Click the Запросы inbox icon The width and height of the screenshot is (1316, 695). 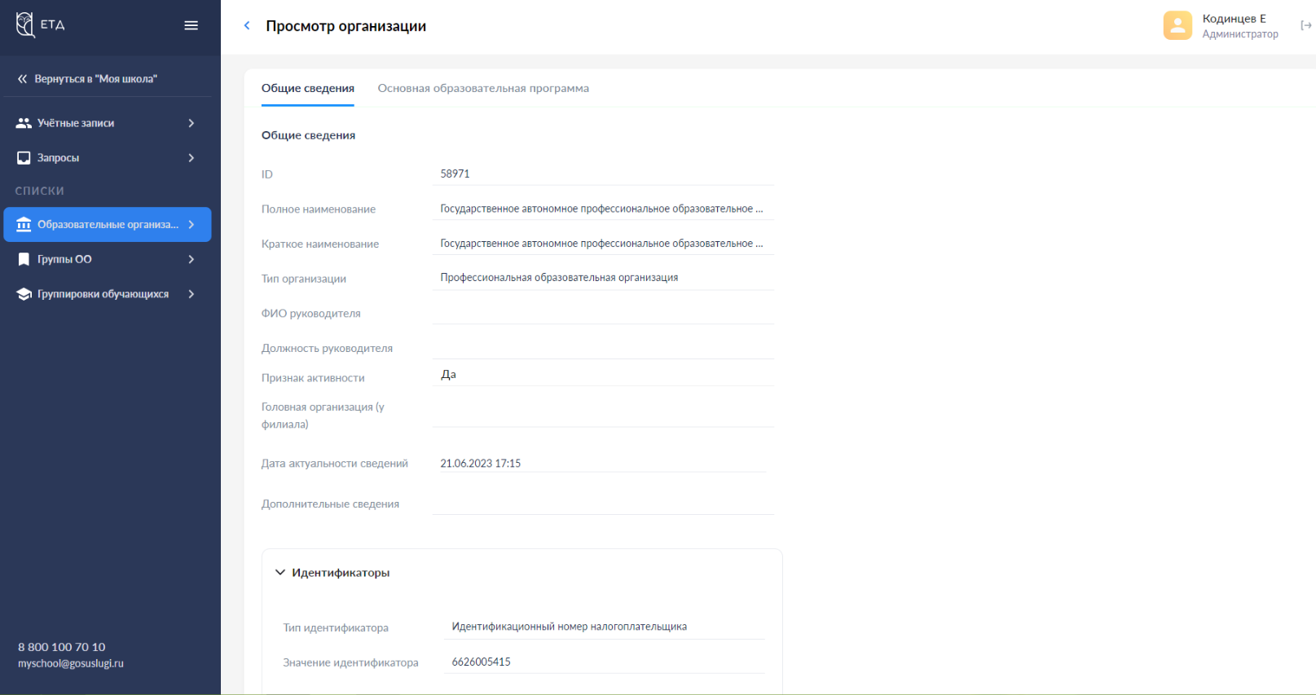[x=24, y=158]
